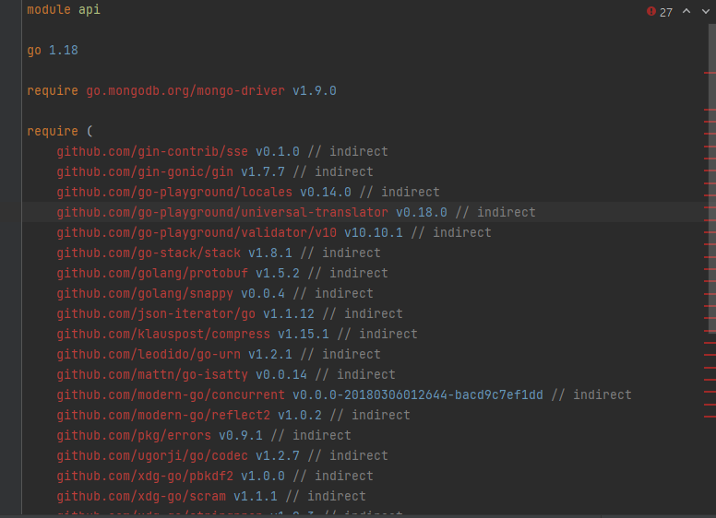Click '// indirect' comment on universal-translator line
The height and width of the screenshot is (518, 716).
[x=495, y=213]
